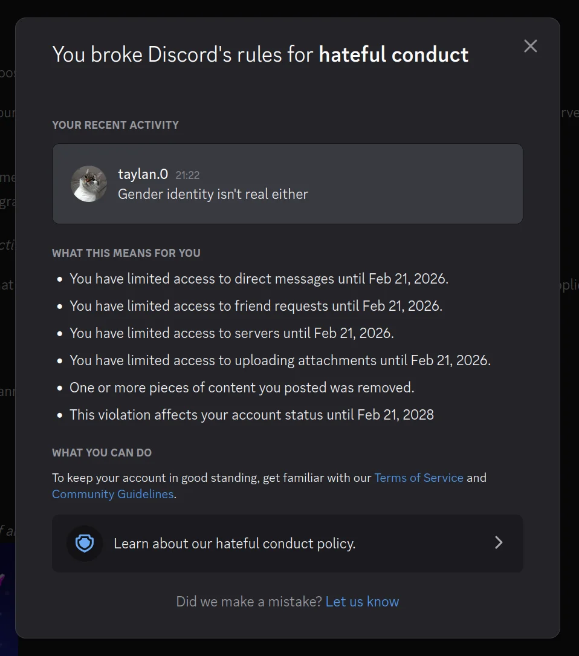Click the 'Did we make a mistake?' text

(249, 602)
